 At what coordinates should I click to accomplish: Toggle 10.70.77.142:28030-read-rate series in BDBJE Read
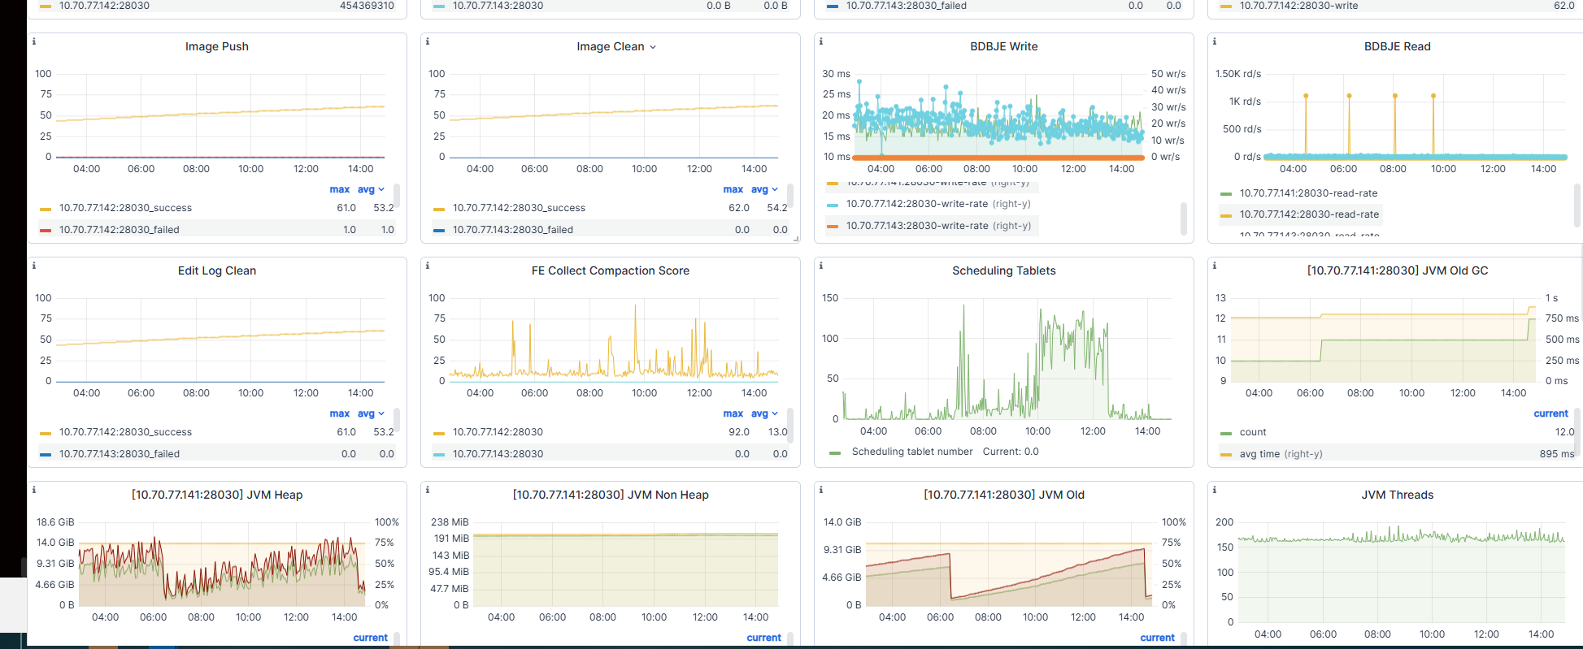[1309, 214]
